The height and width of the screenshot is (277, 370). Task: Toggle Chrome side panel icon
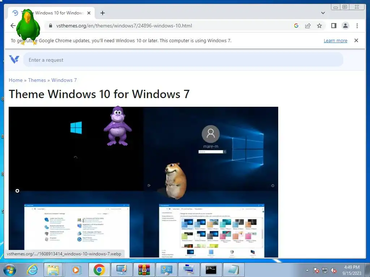click(x=334, y=26)
